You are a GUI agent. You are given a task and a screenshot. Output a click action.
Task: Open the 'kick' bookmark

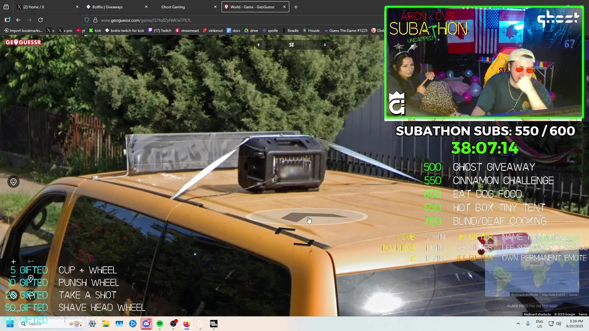point(95,30)
